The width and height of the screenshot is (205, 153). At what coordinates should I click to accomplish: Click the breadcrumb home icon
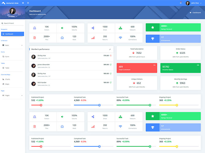click(x=190, y=13)
